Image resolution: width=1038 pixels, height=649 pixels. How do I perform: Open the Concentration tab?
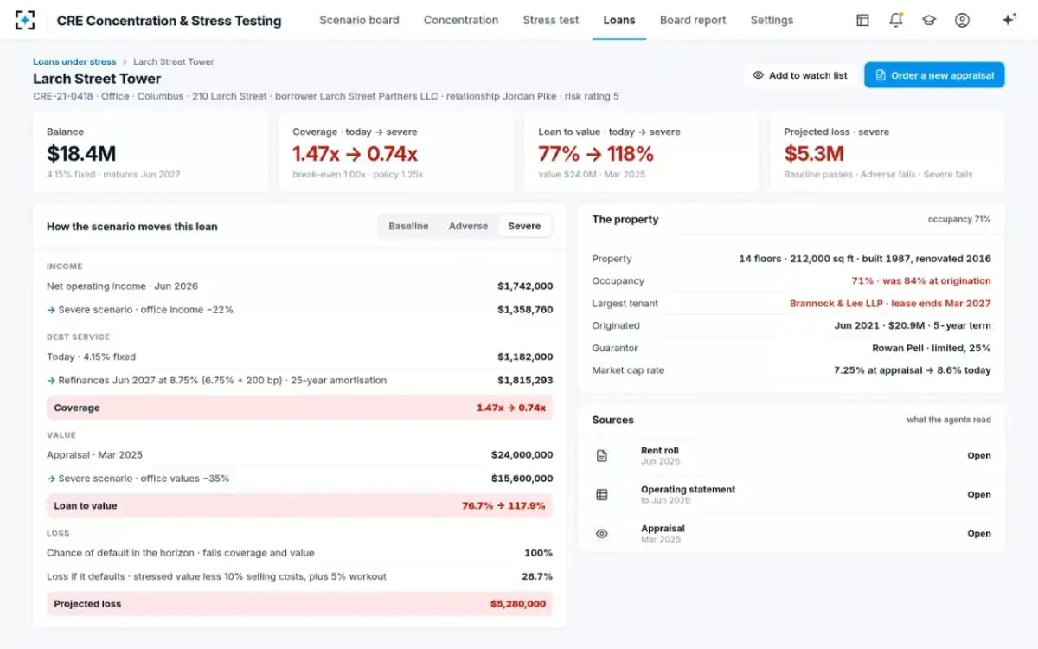click(461, 20)
